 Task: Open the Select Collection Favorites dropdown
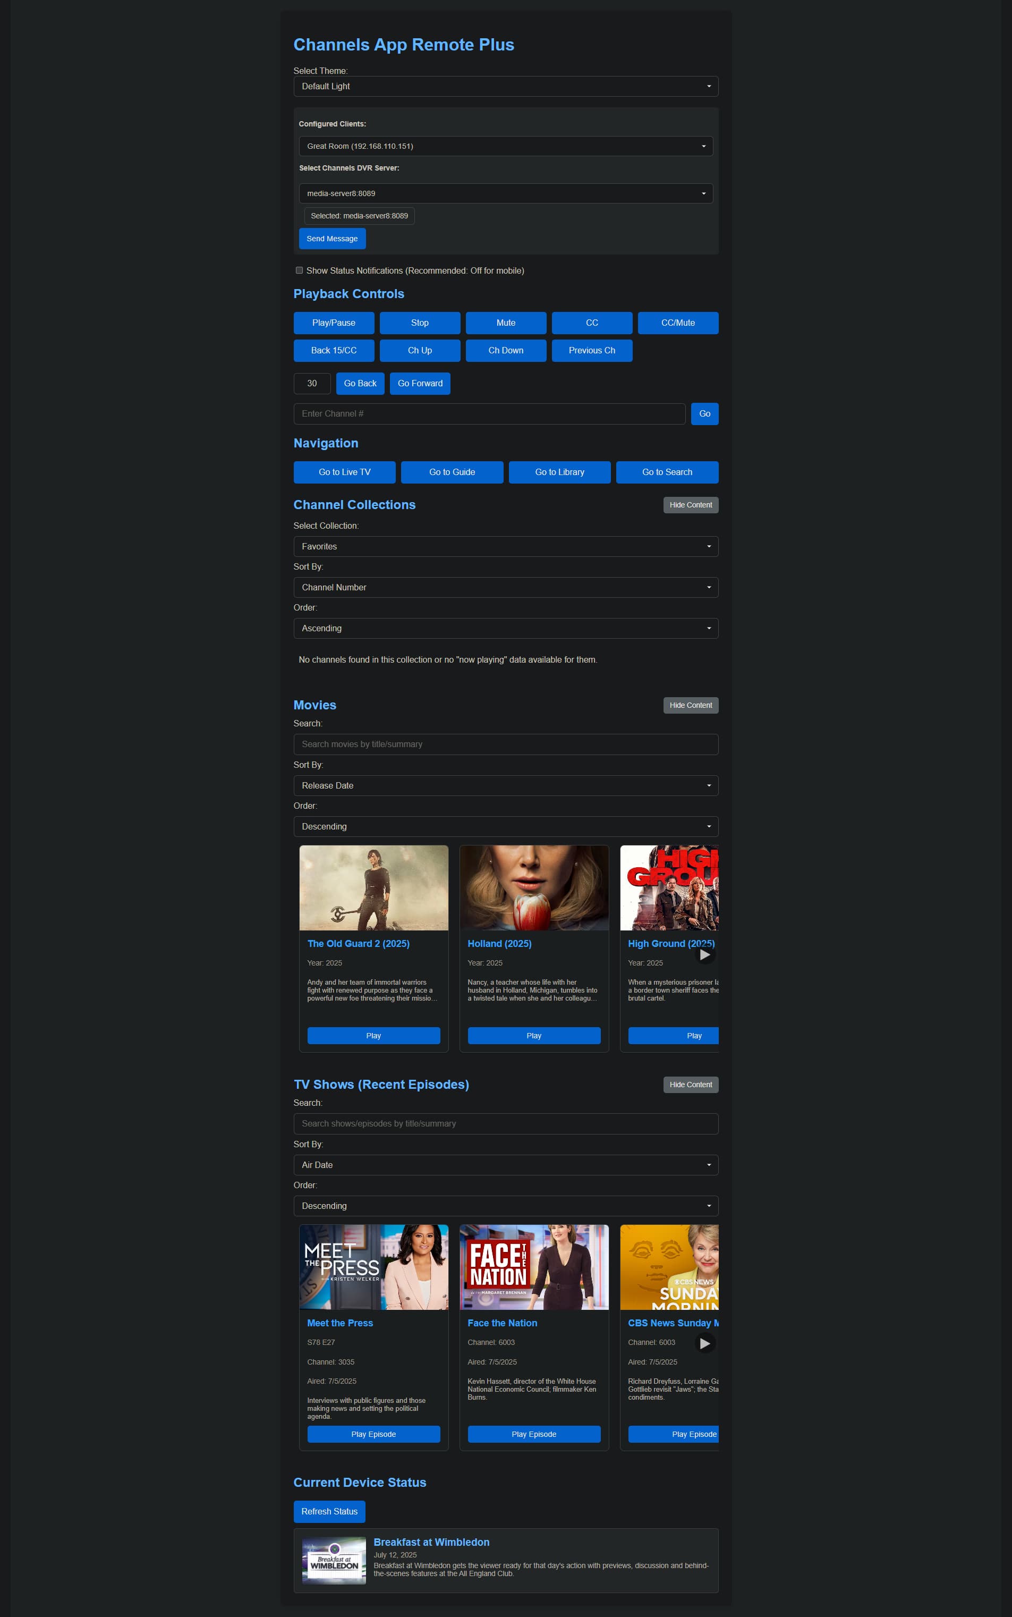pos(505,546)
